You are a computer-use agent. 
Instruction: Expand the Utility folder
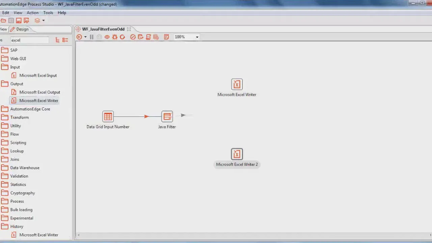[x=11, y=126]
